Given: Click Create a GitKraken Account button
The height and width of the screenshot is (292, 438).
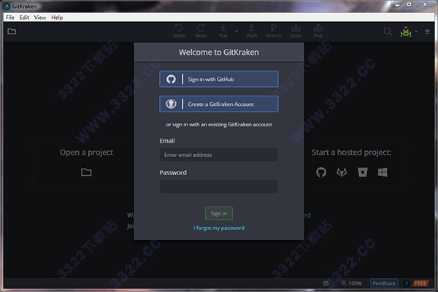Looking at the screenshot, I should 219,104.
